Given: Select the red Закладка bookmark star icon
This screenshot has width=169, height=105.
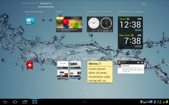Looking at the screenshot, I should pyautogui.click(x=30, y=65).
